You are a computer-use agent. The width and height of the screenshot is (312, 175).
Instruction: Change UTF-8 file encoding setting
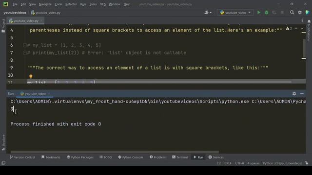click(x=239, y=163)
